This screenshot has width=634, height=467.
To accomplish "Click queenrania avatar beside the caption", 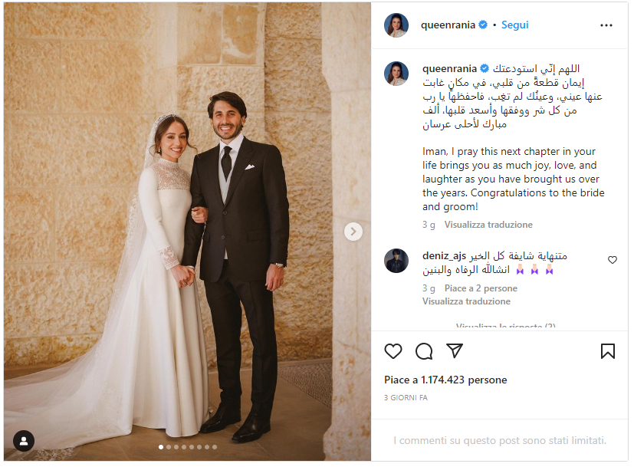I will tap(396, 74).
